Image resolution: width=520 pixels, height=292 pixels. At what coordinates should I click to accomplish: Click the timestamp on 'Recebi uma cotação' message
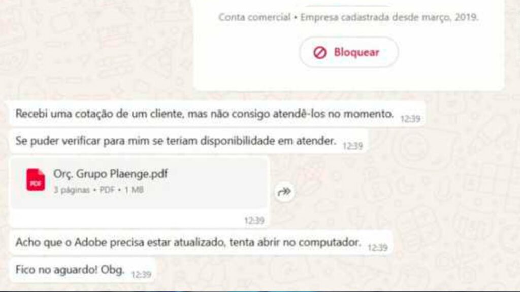coord(410,119)
